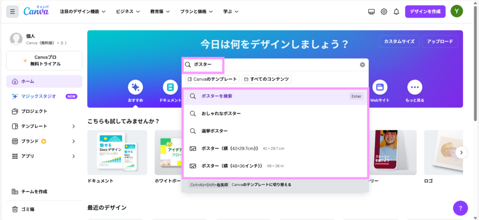
Task: Open the settings gear icon
Action: pos(384,11)
